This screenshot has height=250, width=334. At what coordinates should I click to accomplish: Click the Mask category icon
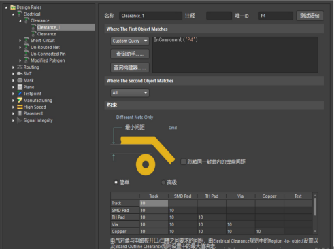(20, 80)
